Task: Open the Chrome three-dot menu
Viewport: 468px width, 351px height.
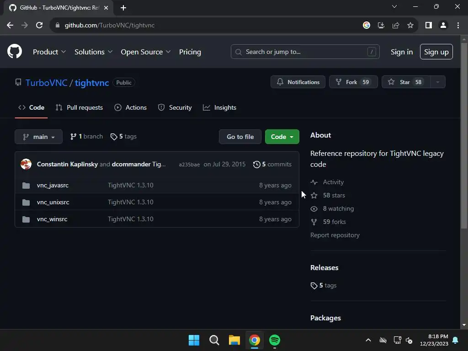Action: [458, 26]
